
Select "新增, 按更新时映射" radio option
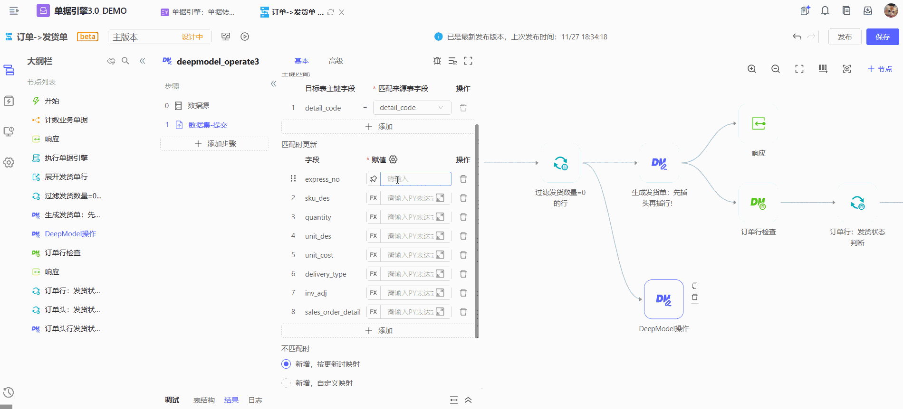(x=286, y=364)
